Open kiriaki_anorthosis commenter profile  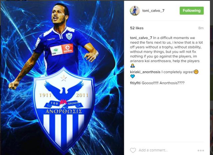(x=145, y=72)
